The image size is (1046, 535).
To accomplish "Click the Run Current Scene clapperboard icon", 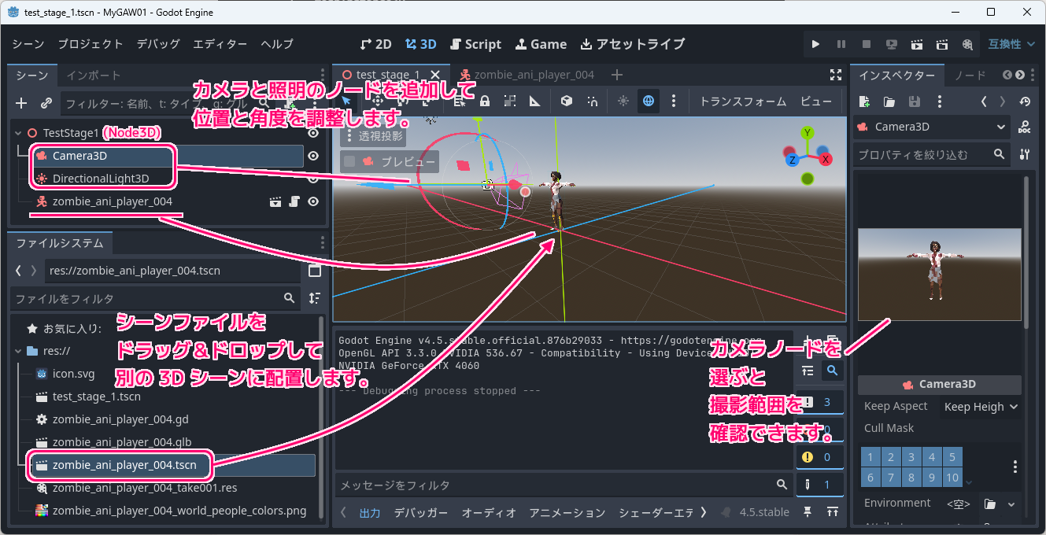I will (917, 45).
